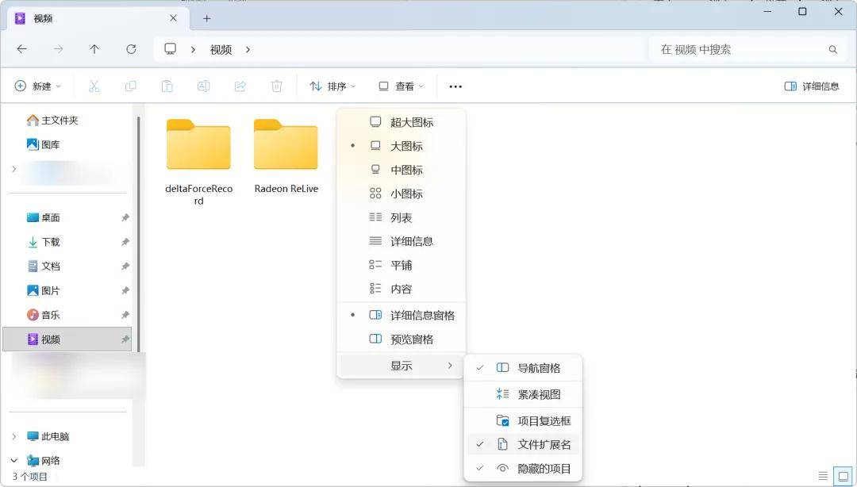The image size is (857, 487).
Task: Enable 紧凑视图 option
Action: tap(523, 394)
